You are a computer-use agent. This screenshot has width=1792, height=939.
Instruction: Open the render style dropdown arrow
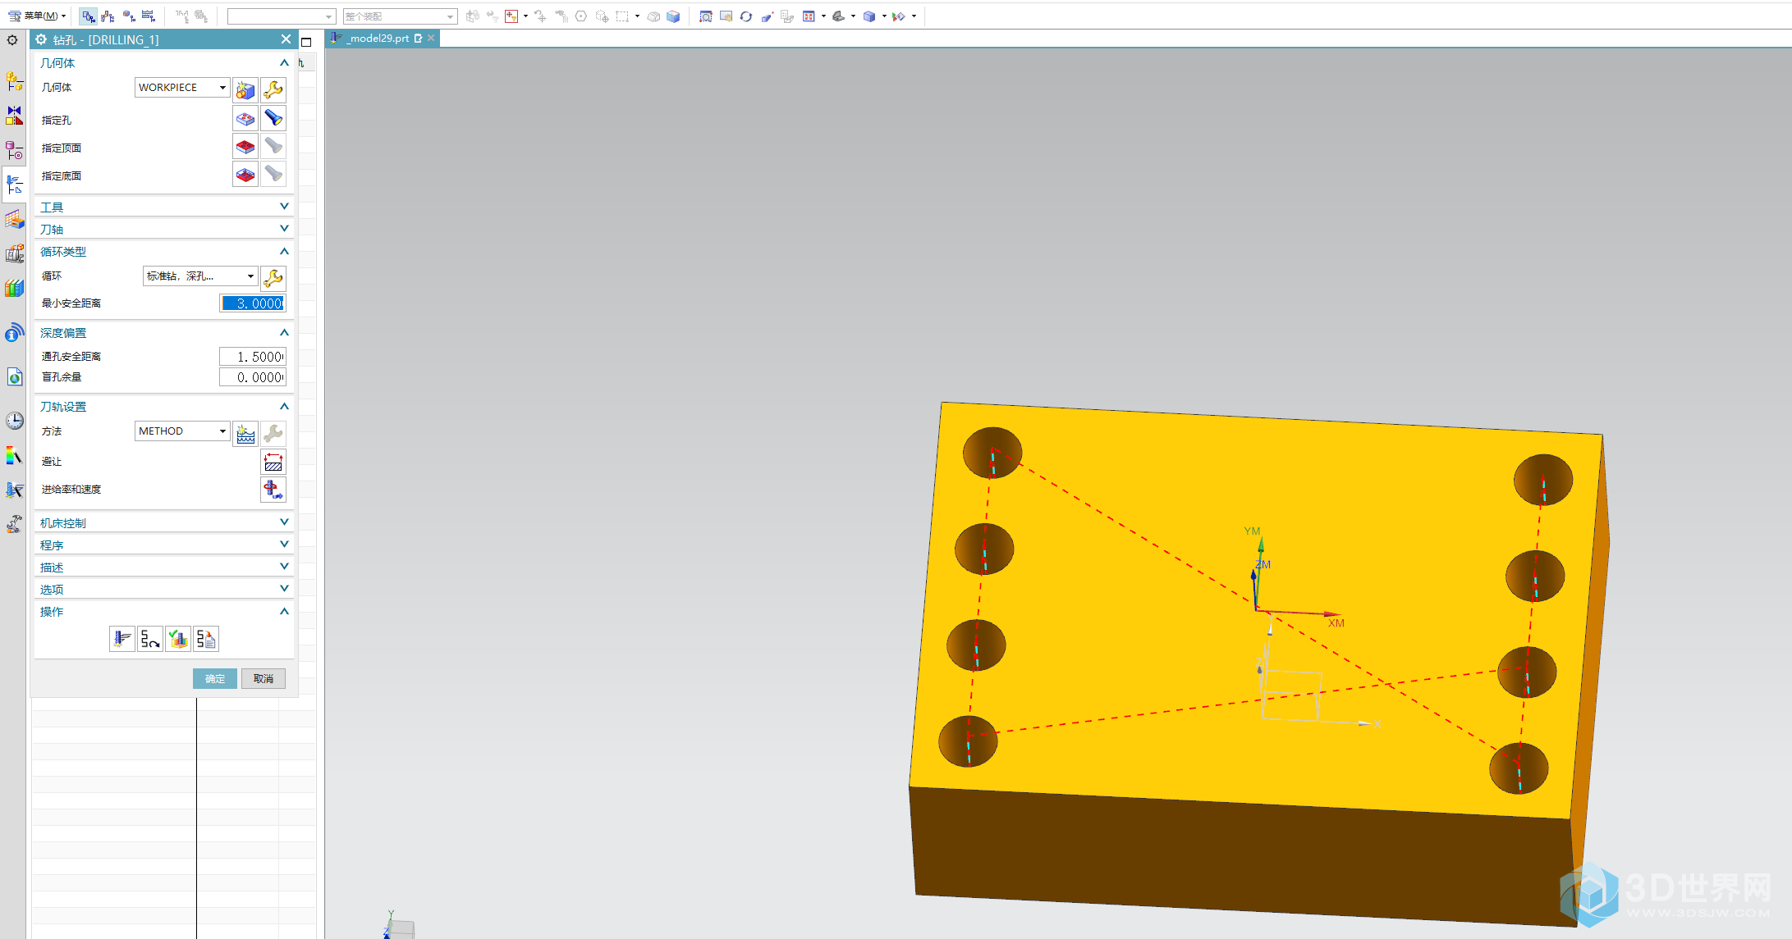pyautogui.click(x=884, y=16)
